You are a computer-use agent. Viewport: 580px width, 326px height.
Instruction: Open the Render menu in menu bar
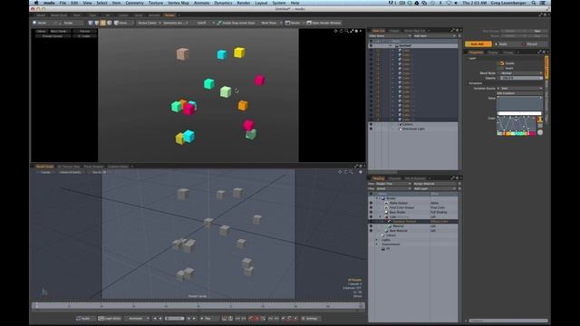click(244, 3)
